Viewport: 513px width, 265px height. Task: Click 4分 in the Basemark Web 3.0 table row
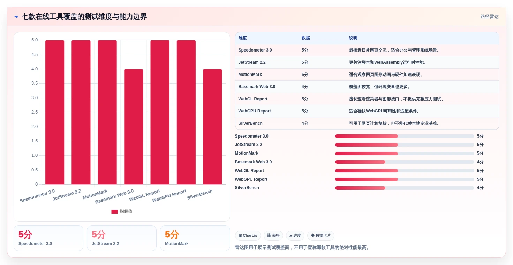(x=305, y=87)
